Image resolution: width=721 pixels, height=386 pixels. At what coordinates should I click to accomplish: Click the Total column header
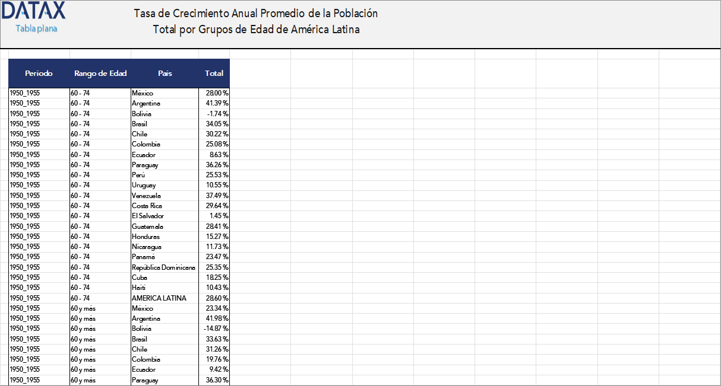pyautogui.click(x=213, y=74)
